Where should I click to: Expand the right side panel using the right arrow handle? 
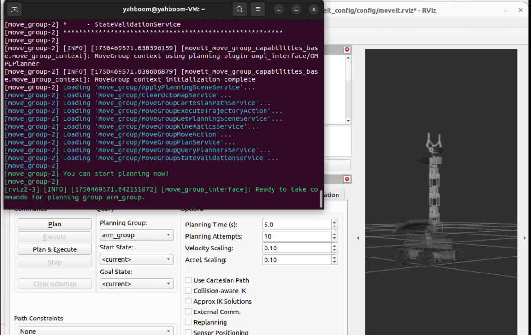coord(524,238)
